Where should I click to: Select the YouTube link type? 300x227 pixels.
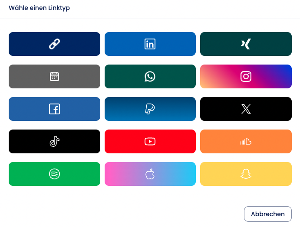coord(150,142)
